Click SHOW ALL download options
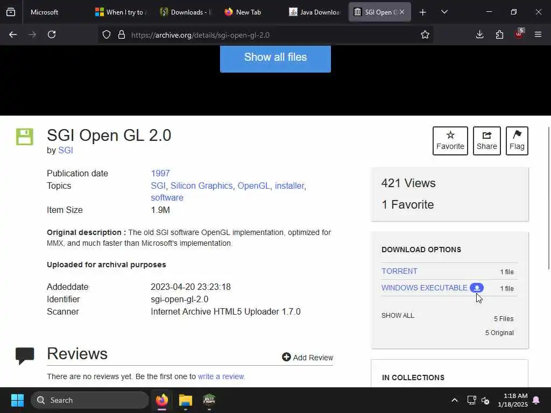Screen dimensions: 551x413 [x=398, y=316]
